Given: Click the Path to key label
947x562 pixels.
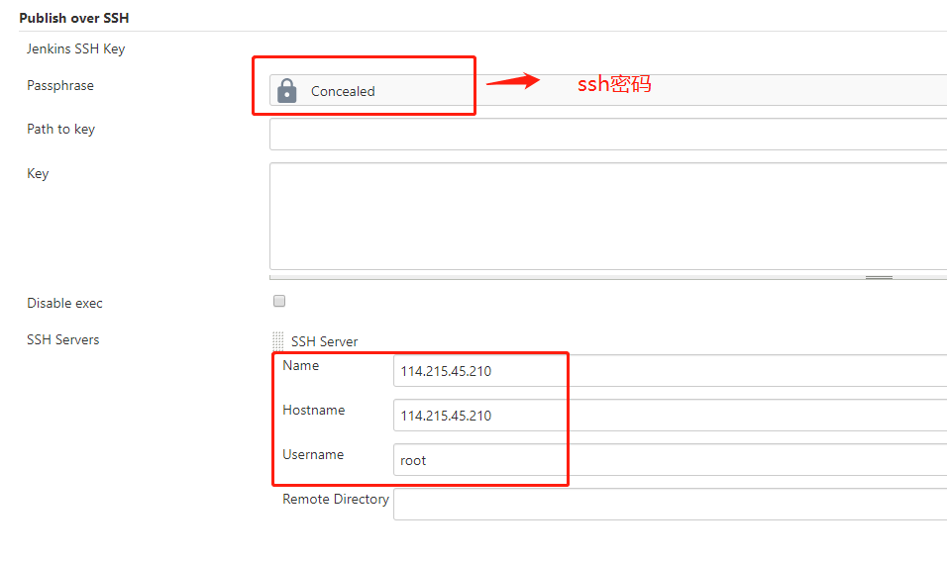Looking at the screenshot, I should [61, 129].
